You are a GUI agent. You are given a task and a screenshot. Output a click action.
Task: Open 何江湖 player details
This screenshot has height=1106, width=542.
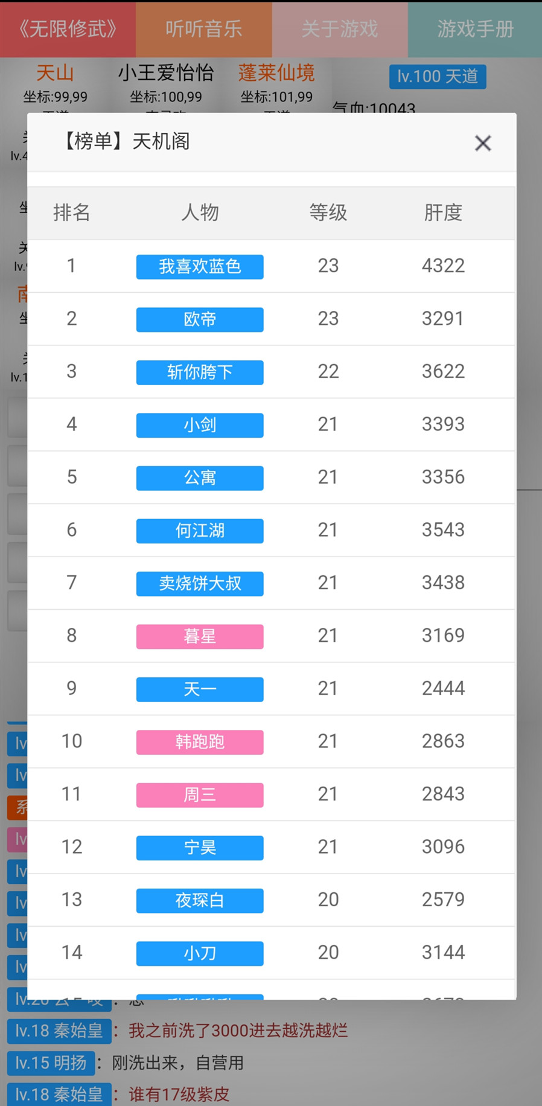click(200, 531)
